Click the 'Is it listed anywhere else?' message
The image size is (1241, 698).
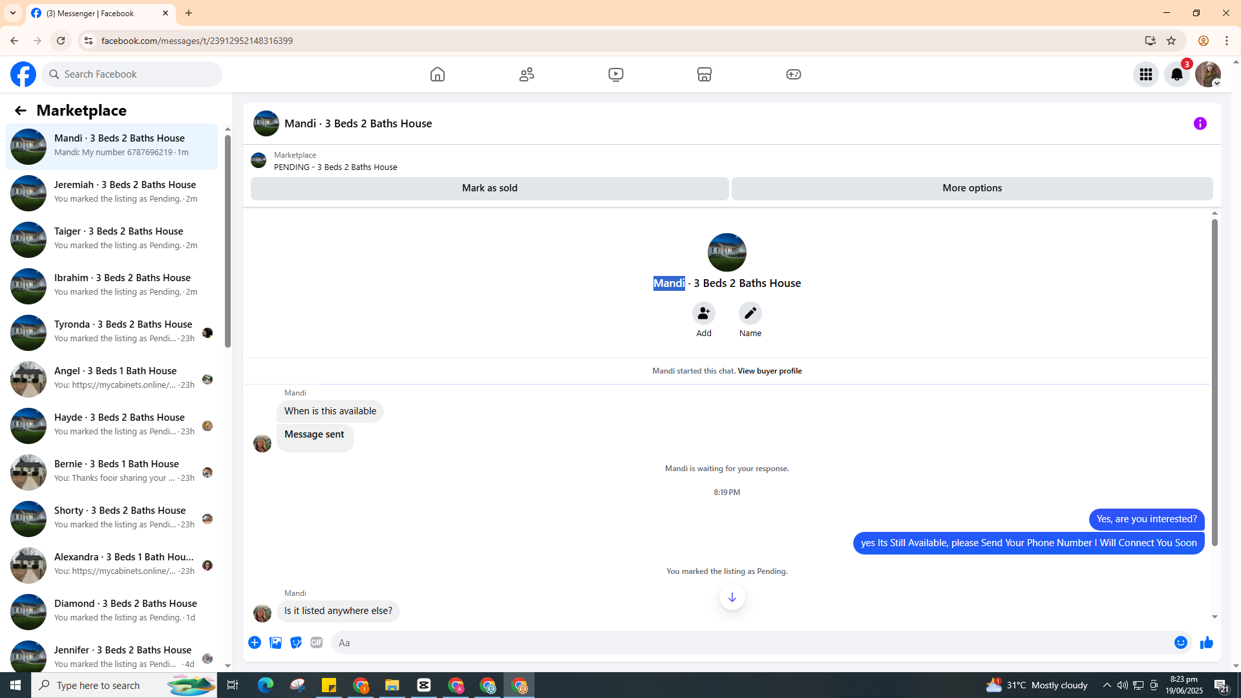338,611
